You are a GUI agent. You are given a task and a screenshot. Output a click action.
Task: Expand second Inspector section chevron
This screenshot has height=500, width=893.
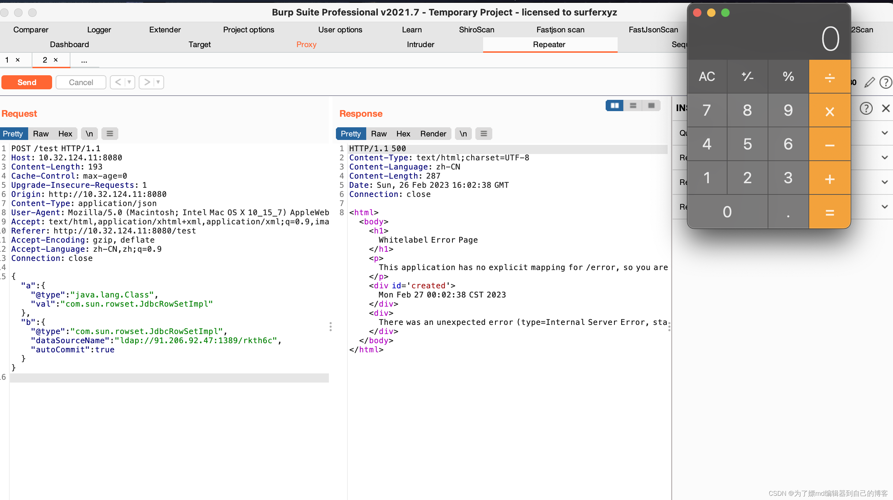pyautogui.click(x=885, y=158)
